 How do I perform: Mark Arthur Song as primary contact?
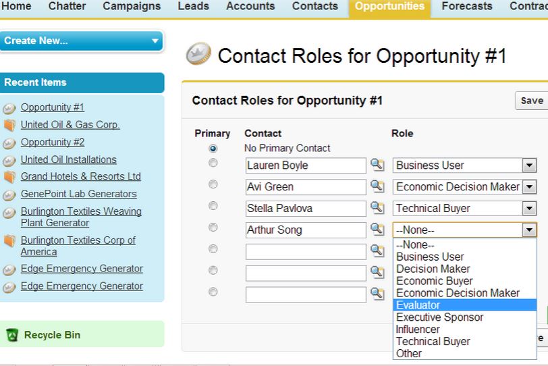click(213, 228)
